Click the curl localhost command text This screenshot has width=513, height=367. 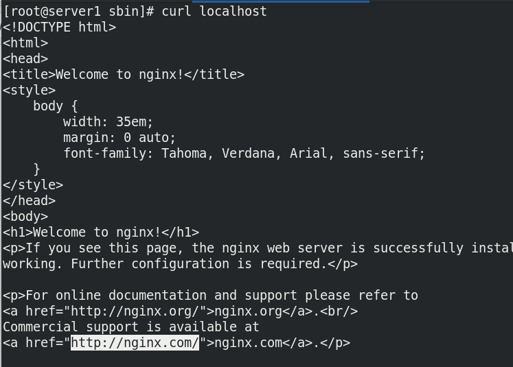214,12
